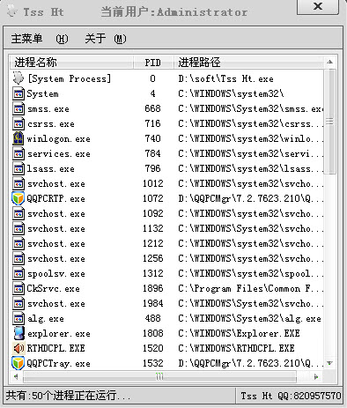The width and height of the screenshot is (347, 408).
Task: Click PID value 488
Action: (x=153, y=318)
